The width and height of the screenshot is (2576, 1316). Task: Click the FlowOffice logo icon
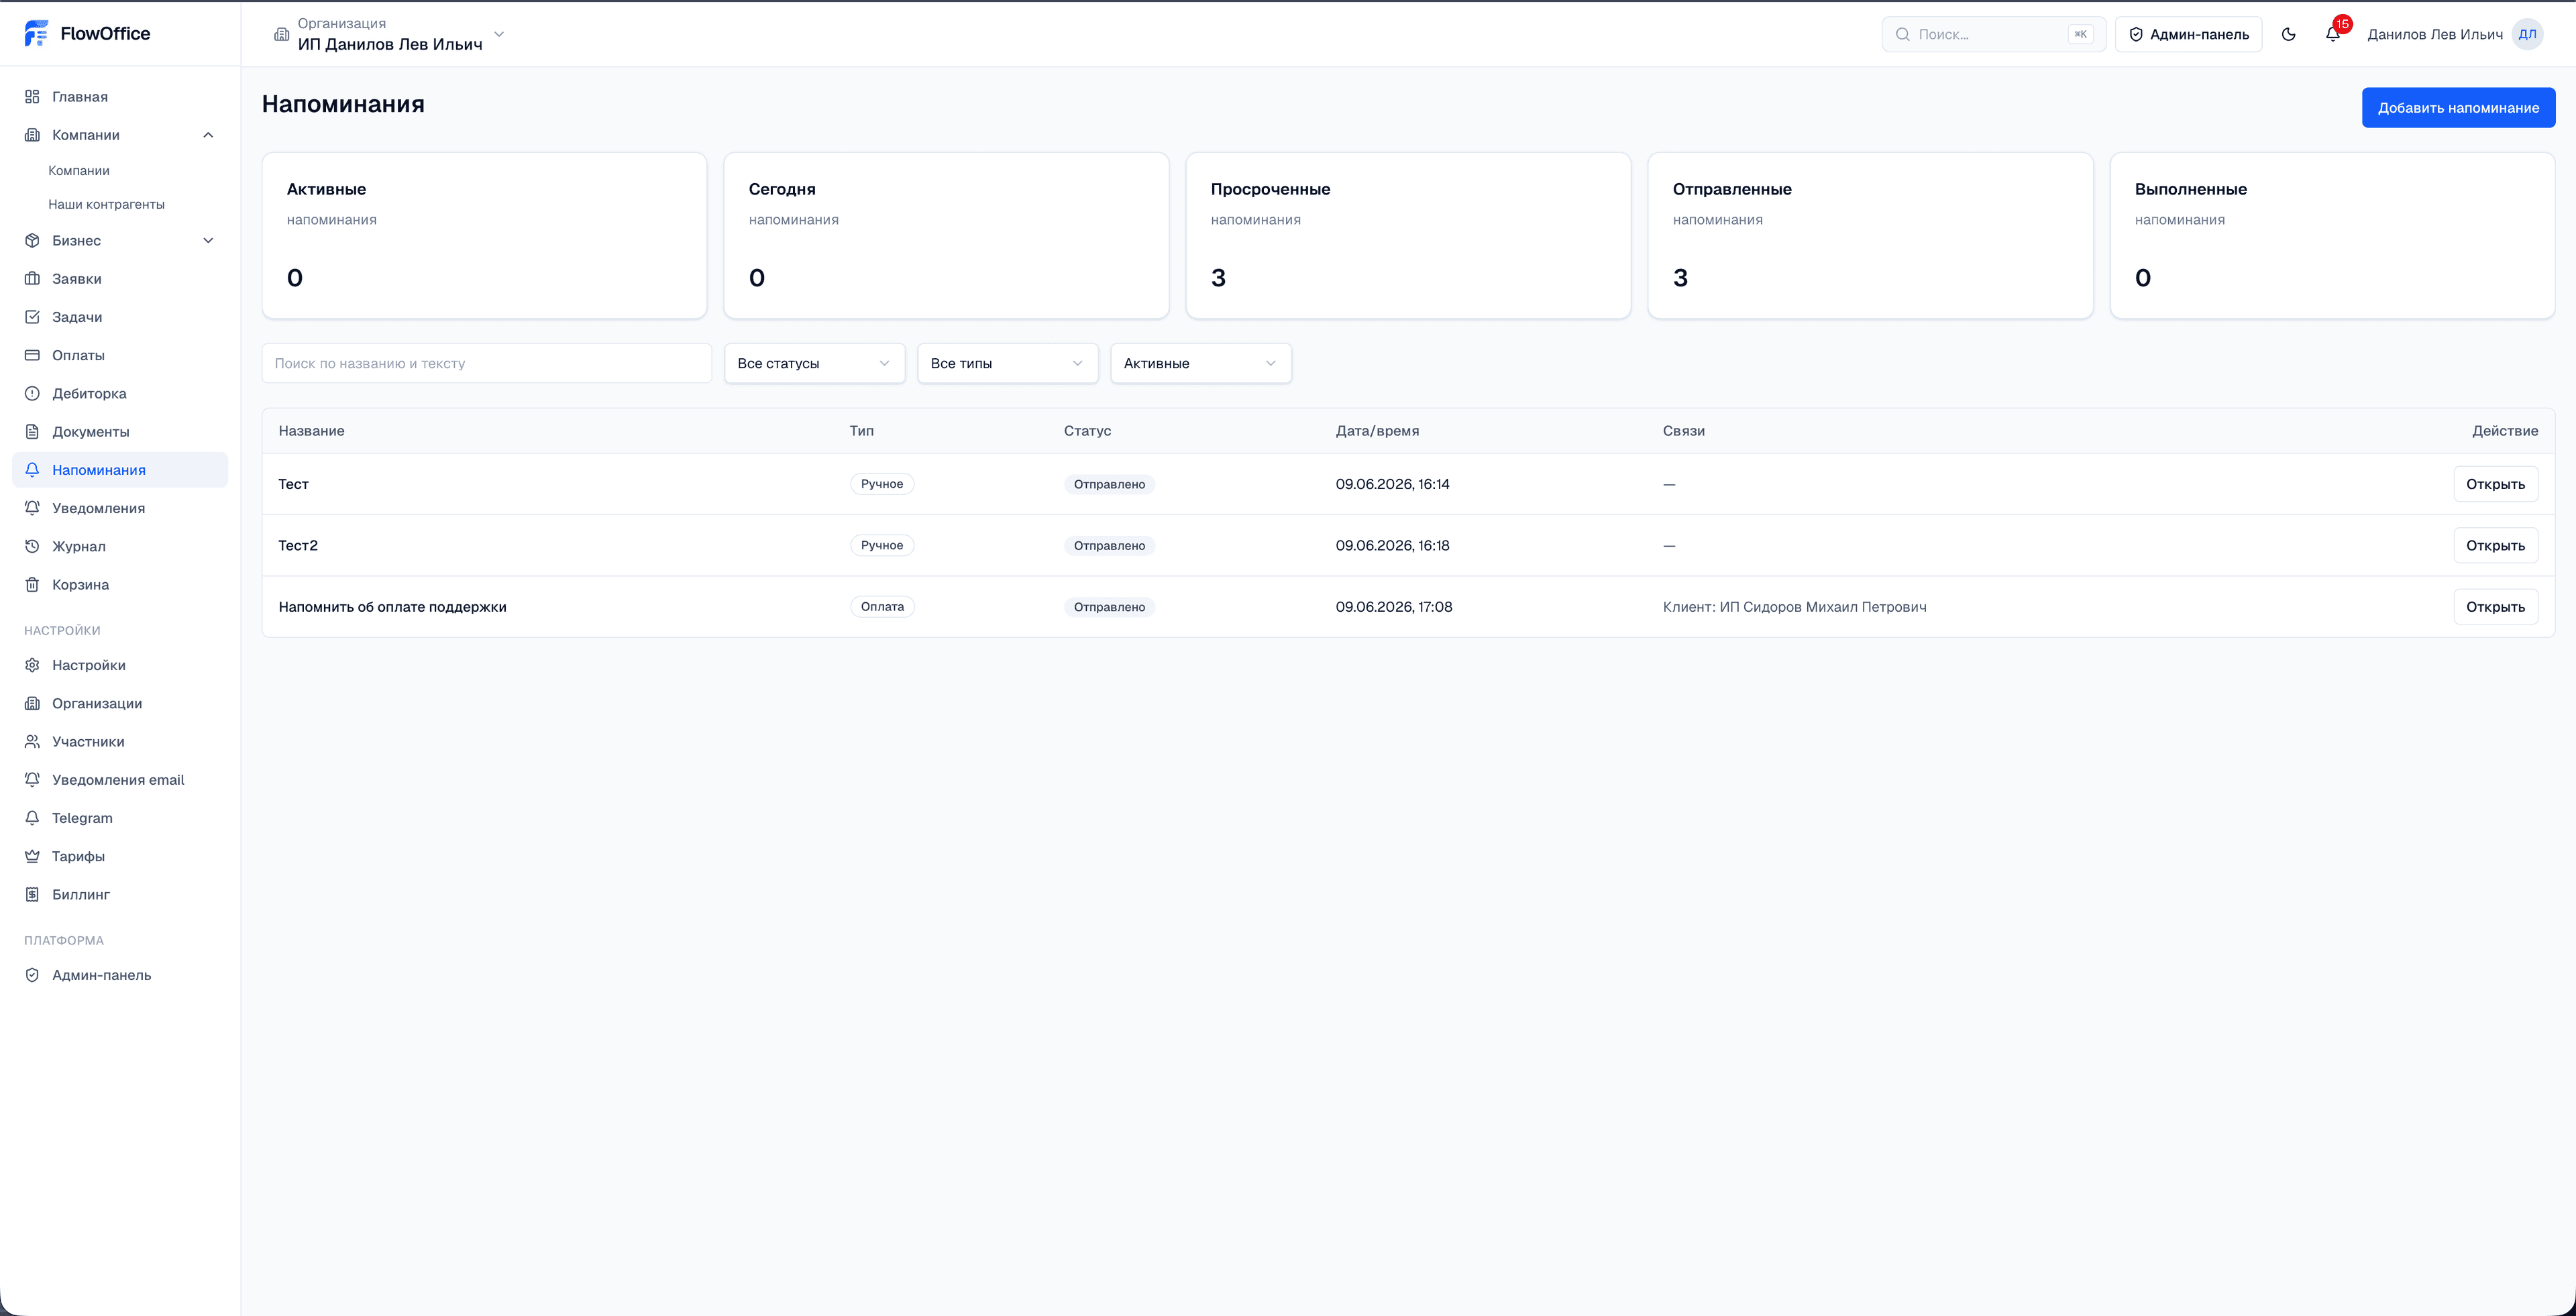pyautogui.click(x=36, y=33)
